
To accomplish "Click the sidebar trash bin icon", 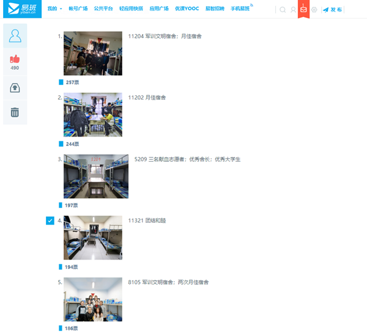I will point(15,113).
